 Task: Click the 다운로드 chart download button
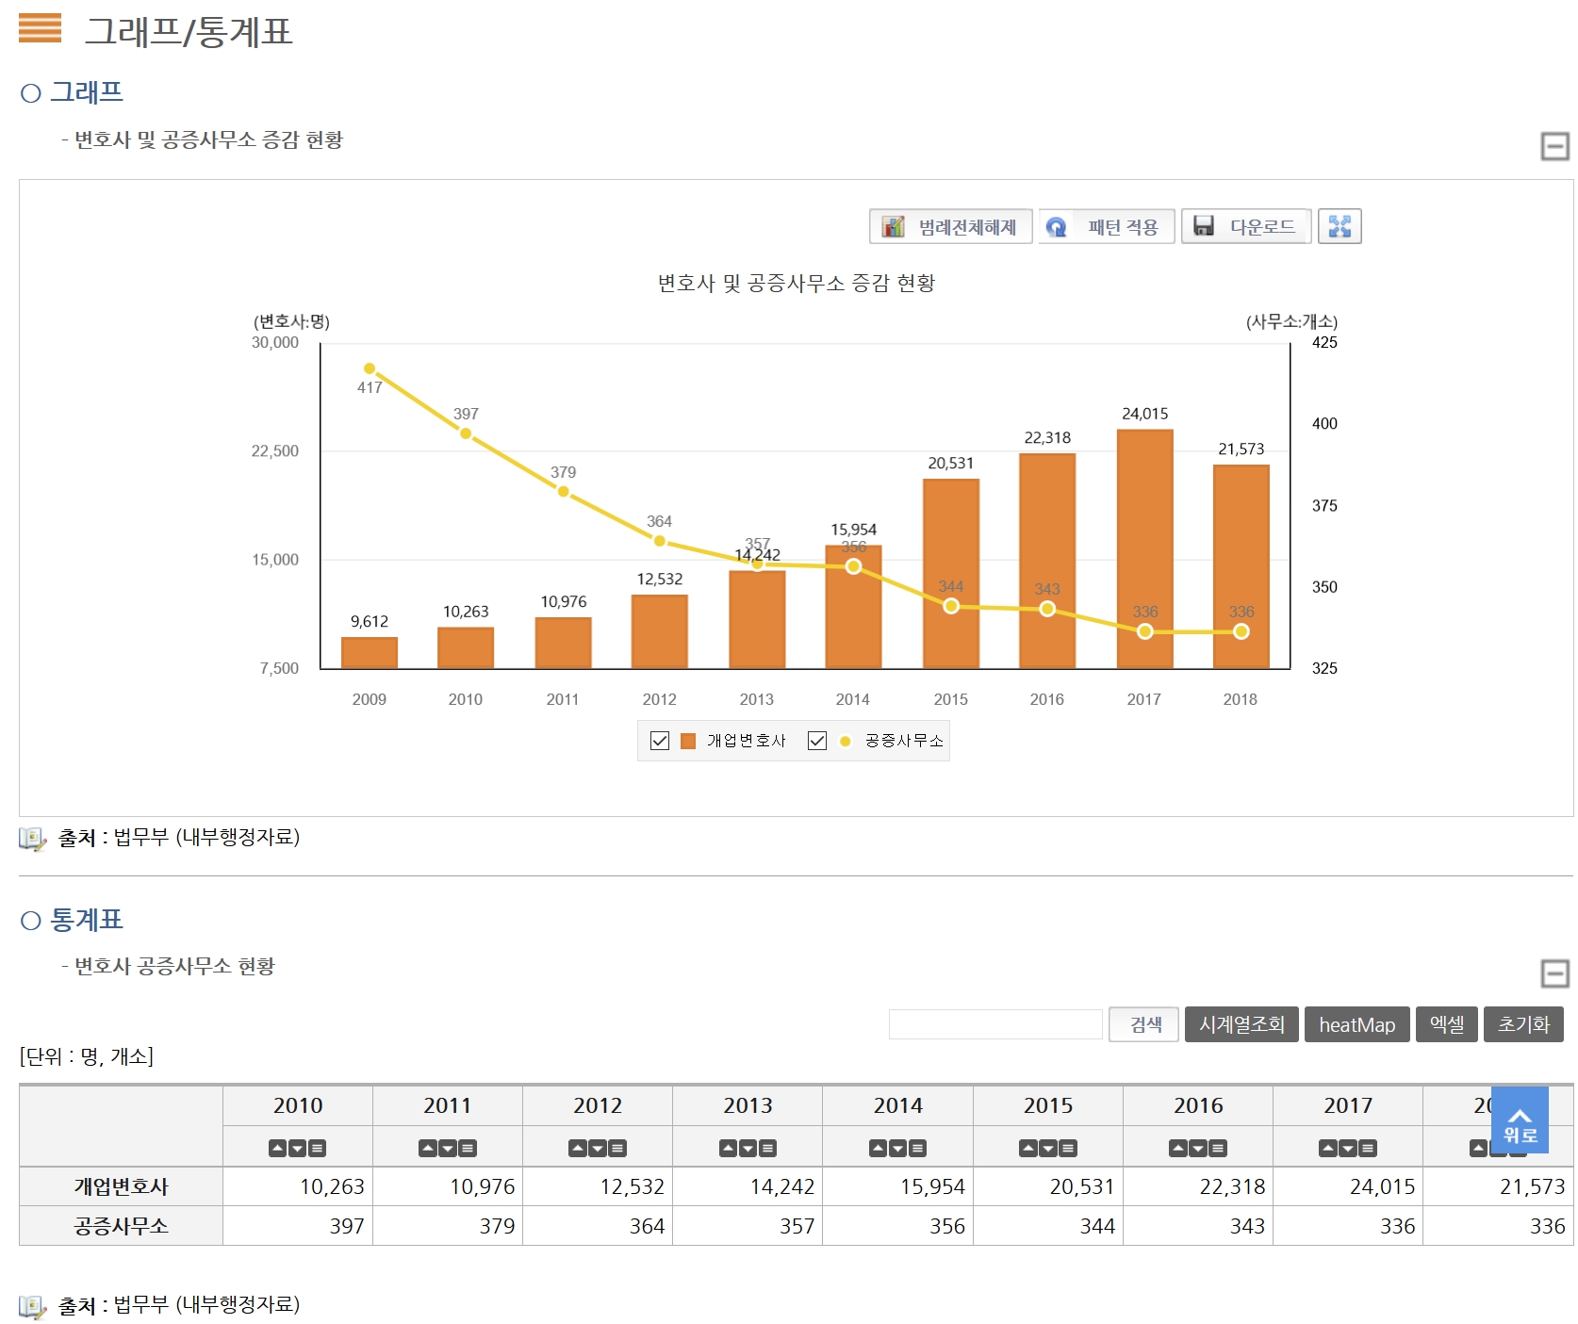coord(1245,226)
